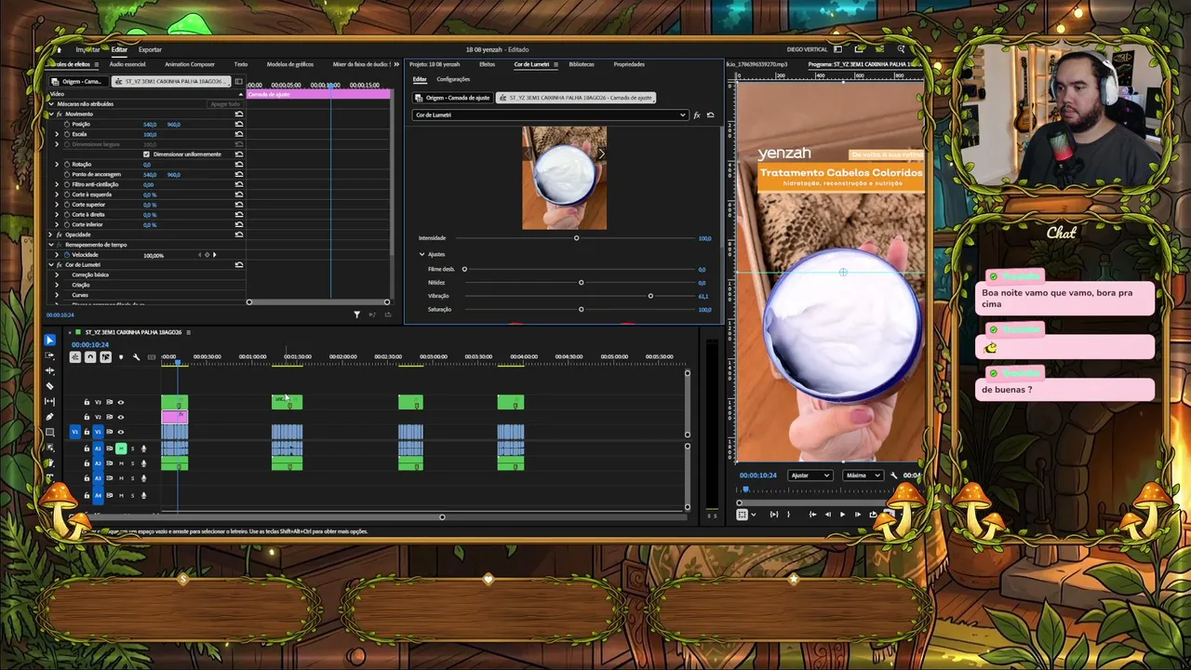Select the Pen tool

(50, 416)
